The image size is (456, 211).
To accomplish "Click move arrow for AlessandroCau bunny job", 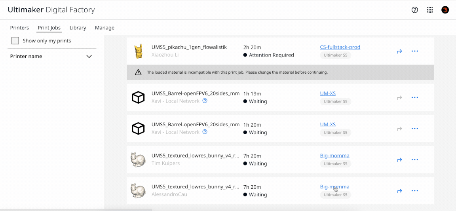I will 399,191.
